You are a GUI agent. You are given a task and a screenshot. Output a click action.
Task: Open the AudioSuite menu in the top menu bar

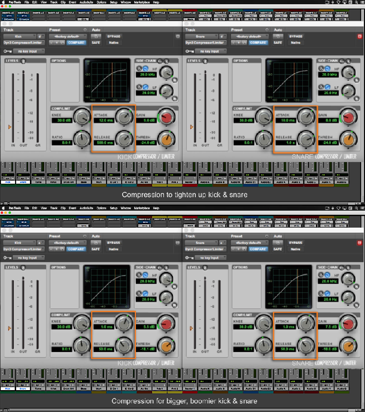86,2
